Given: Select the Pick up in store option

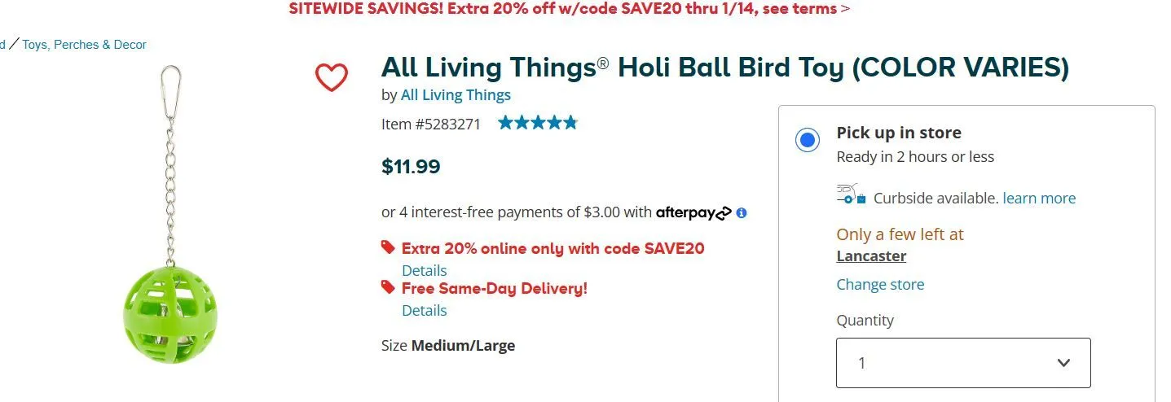Looking at the screenshot, I should click(808, 141).
